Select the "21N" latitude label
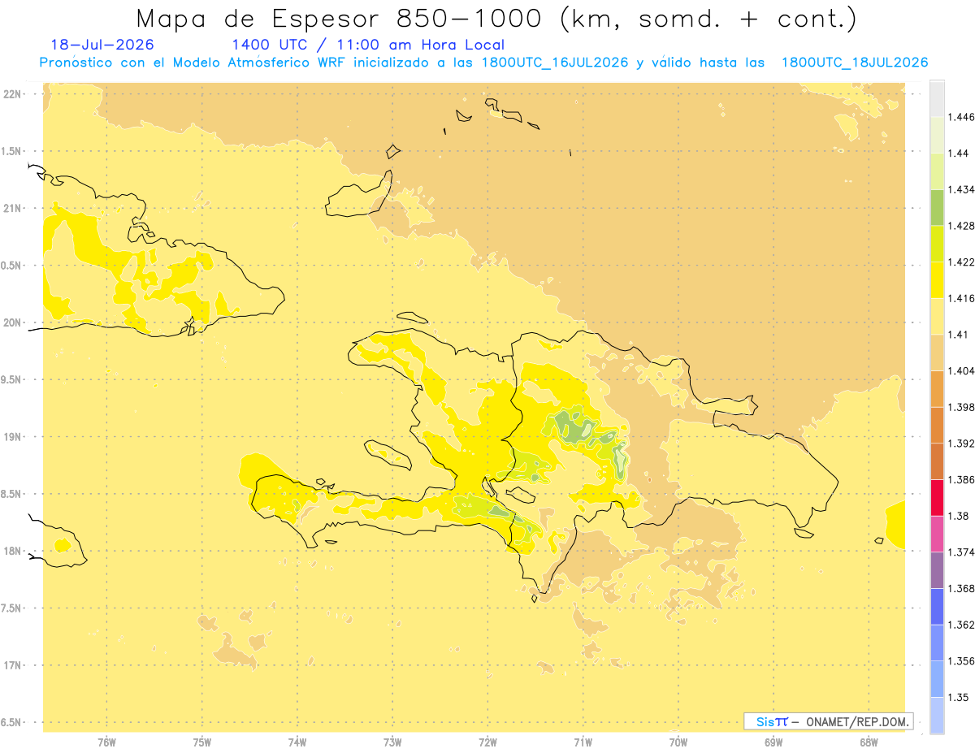The width and height of the screenshot is (975, 753). click(13, 209)
